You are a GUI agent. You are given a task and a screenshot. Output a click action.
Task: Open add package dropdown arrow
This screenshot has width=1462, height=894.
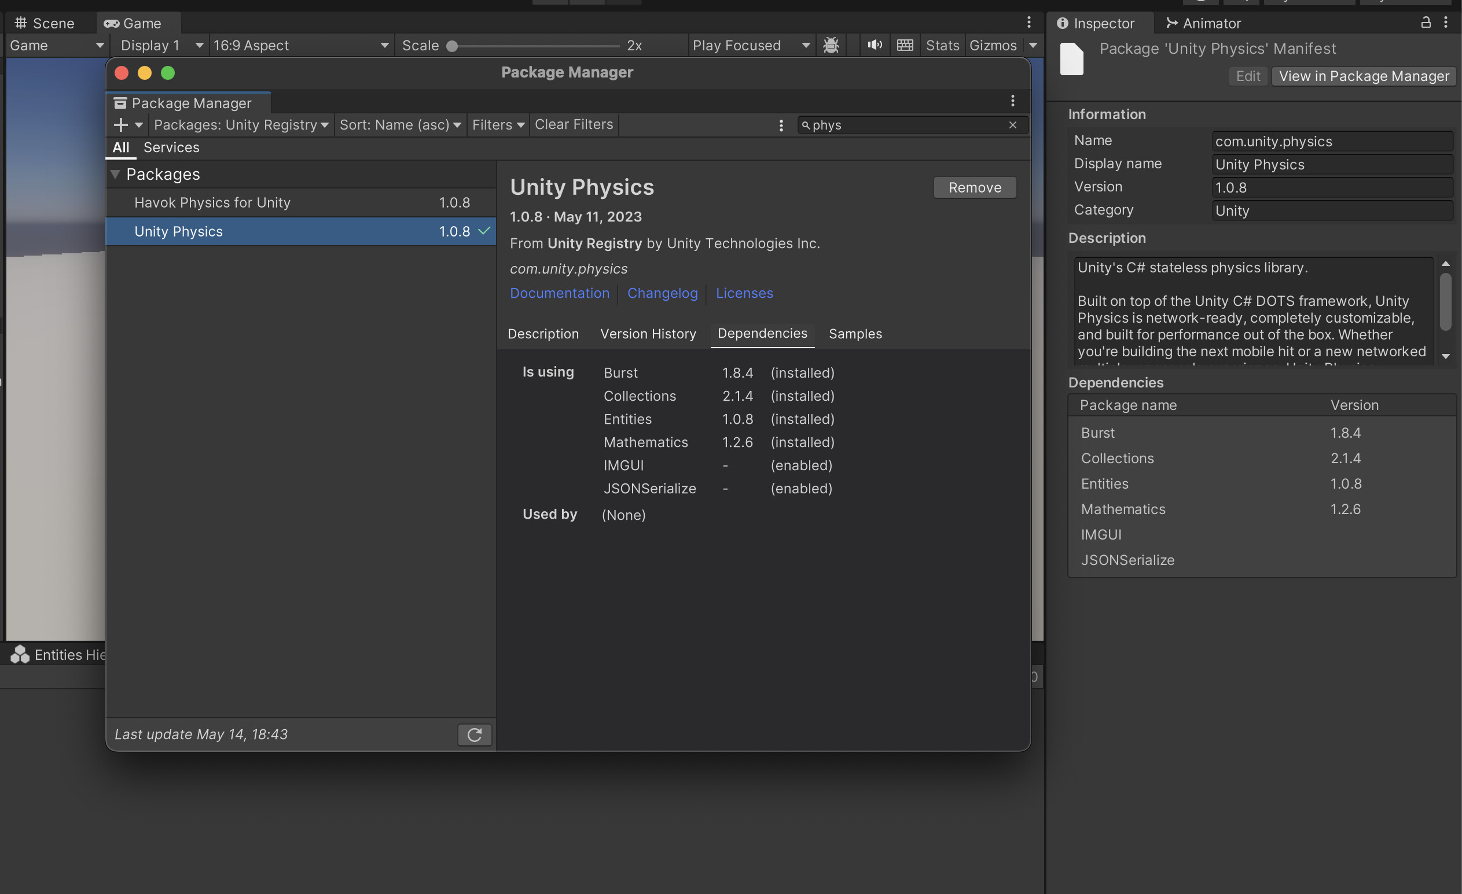[x=139, y=125]
